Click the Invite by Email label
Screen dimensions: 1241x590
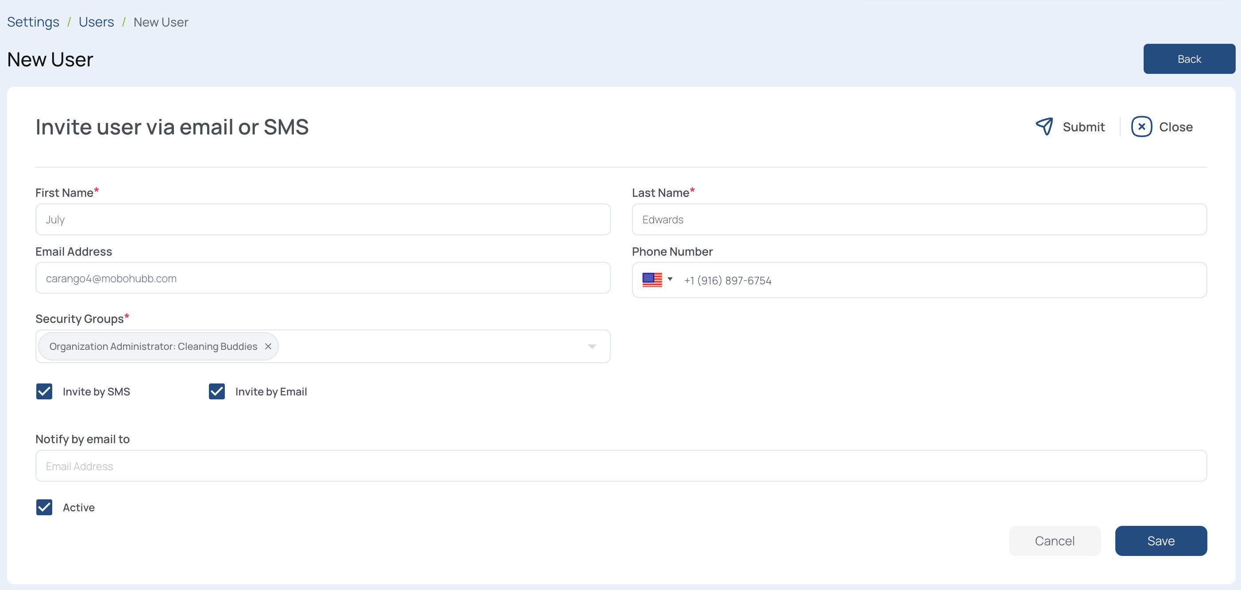[x=271, y=392]
